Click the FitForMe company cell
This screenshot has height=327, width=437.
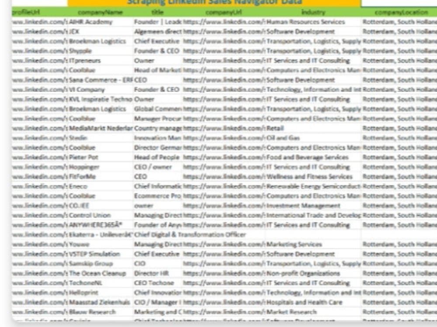pyautogui.click(x=101, y=177)
